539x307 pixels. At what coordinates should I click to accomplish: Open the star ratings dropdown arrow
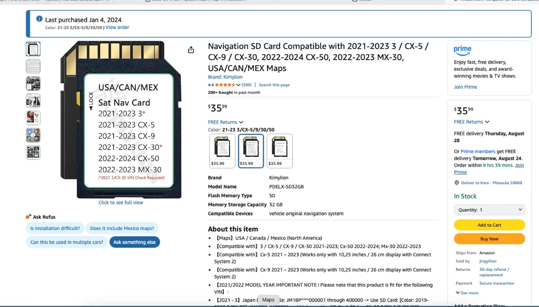(238, 85)
